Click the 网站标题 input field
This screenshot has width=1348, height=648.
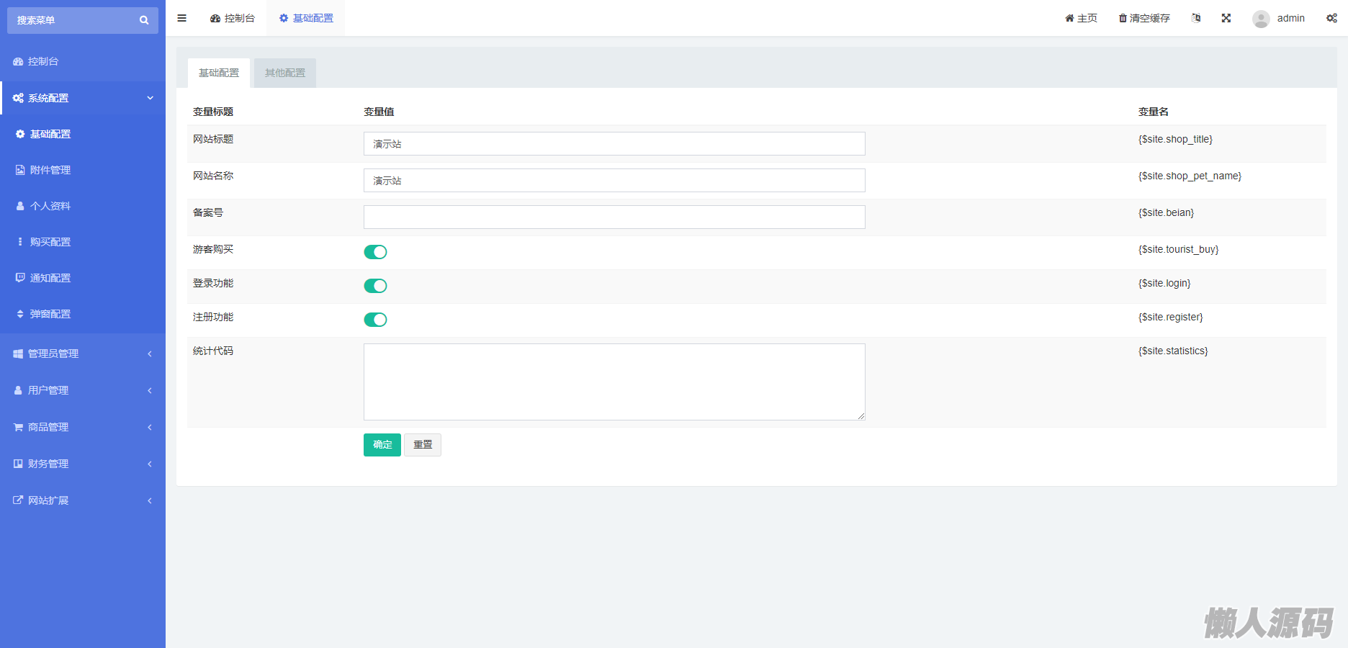(614, 144)
